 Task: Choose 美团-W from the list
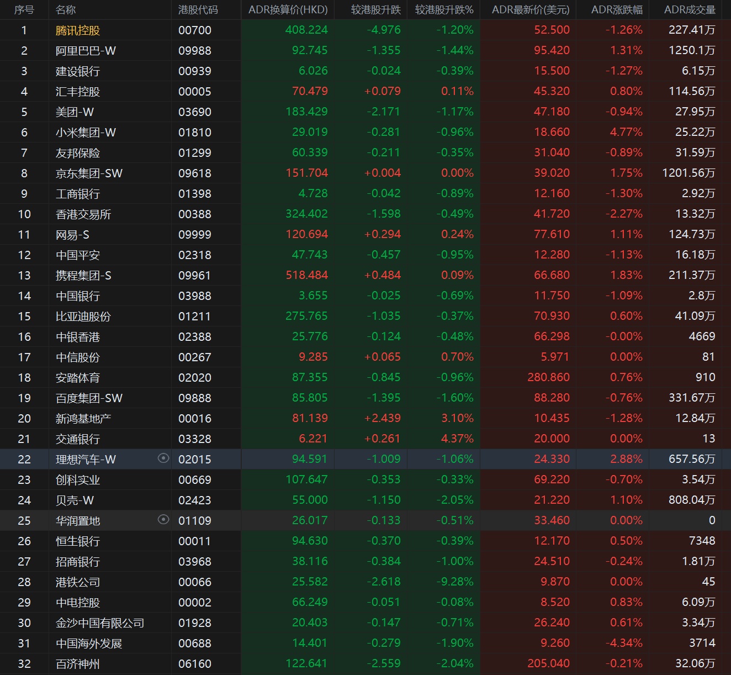tap(75, 112)
